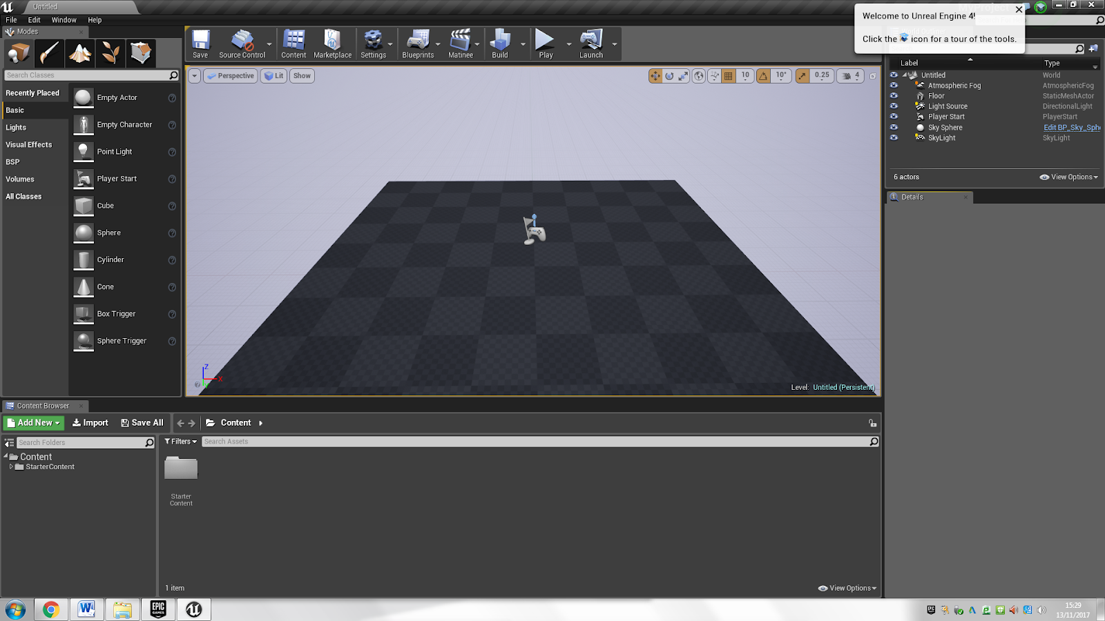Viewport: 1105px width, 621px height.
Task: Click the Build toolbar icon
Action: [x=500, y=44]
